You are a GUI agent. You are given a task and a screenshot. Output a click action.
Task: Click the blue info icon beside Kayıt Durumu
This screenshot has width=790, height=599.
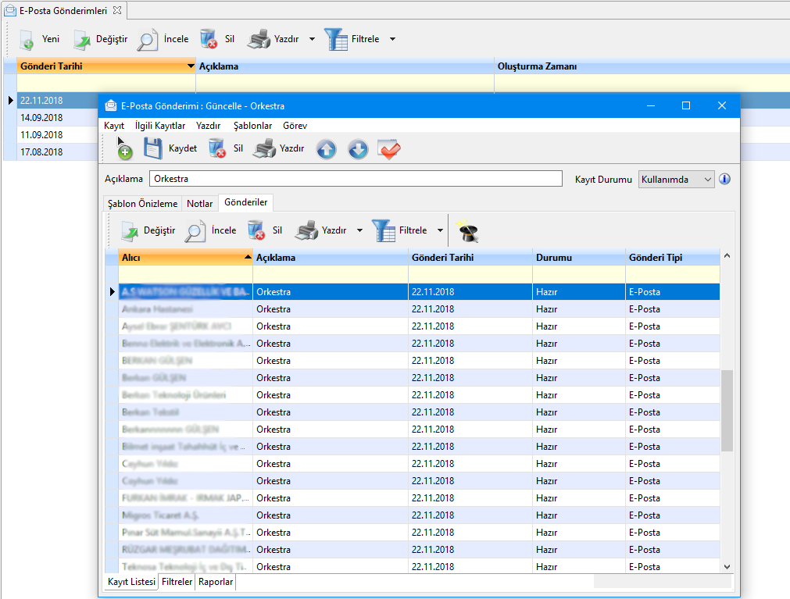[724, 179]
